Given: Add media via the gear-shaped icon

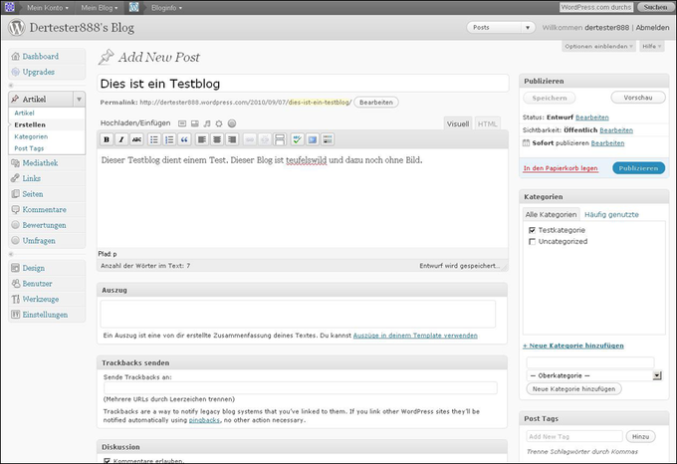Looking at the screenshot, I should [x=219, y=123].
